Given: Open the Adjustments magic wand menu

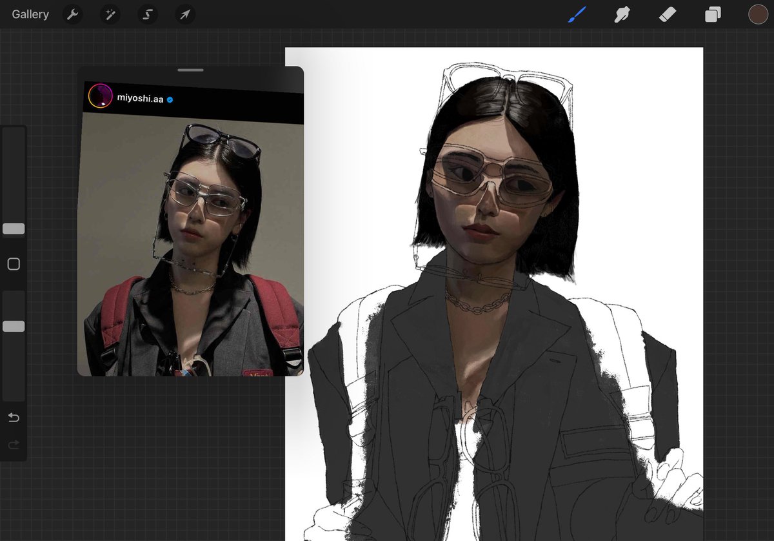Looking at the screenshot, I should click(x=110, y=14).
